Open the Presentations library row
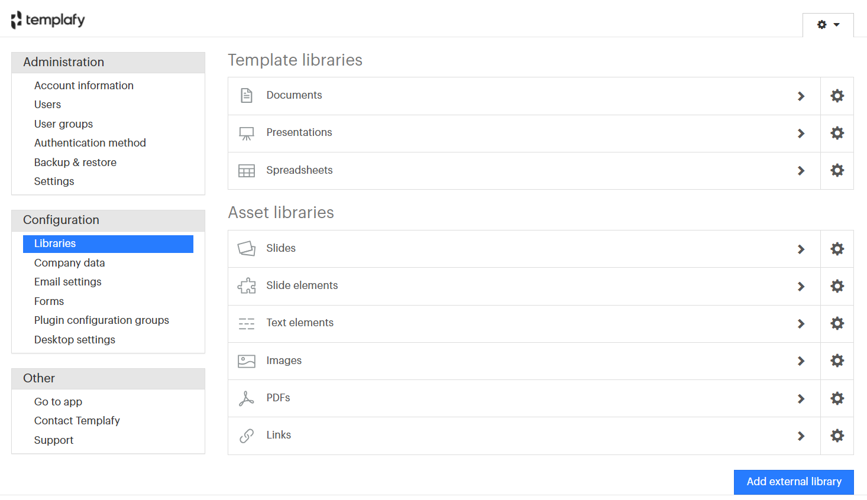867x500 pixels. tap(524, 133)
